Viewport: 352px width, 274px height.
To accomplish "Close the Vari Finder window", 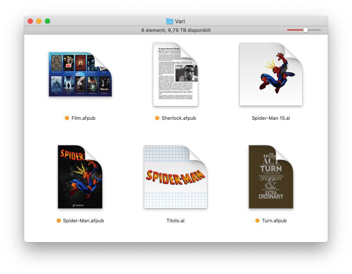I will click(30, 21).
